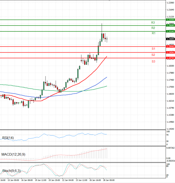Click the 1.21030 green price tag
The height and width of the screenshot is (183, 175).
(170, 20)
